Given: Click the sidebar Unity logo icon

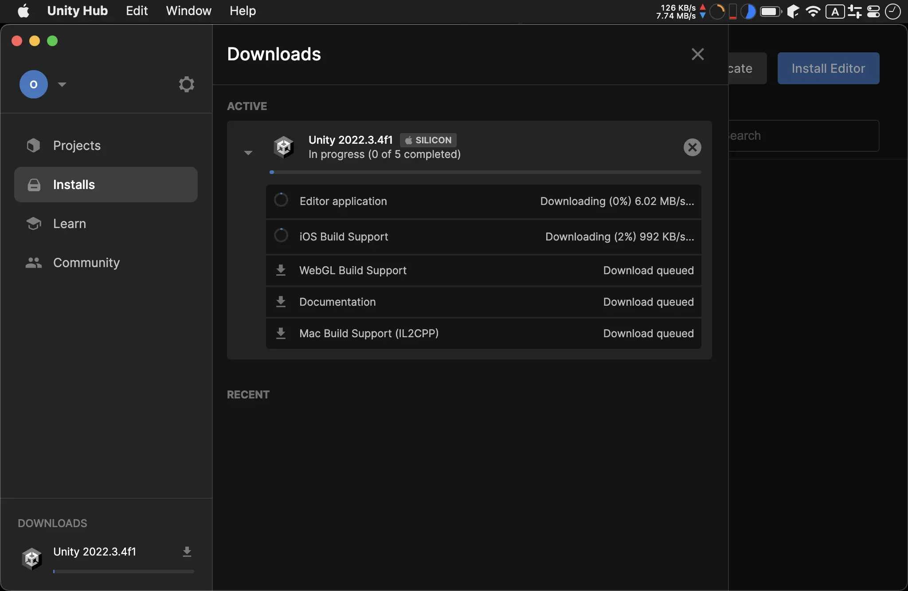Looking at the screenshot, I should click(32, 559).
